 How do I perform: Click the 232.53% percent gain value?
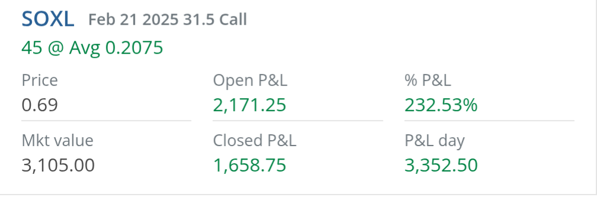(441, 105)
